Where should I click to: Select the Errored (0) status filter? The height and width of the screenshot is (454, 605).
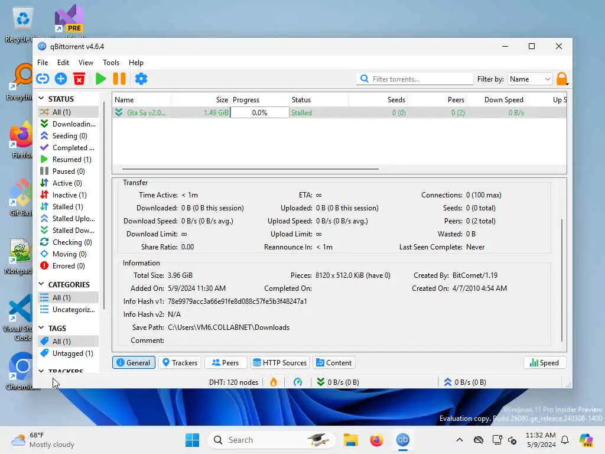coord(68,266)
